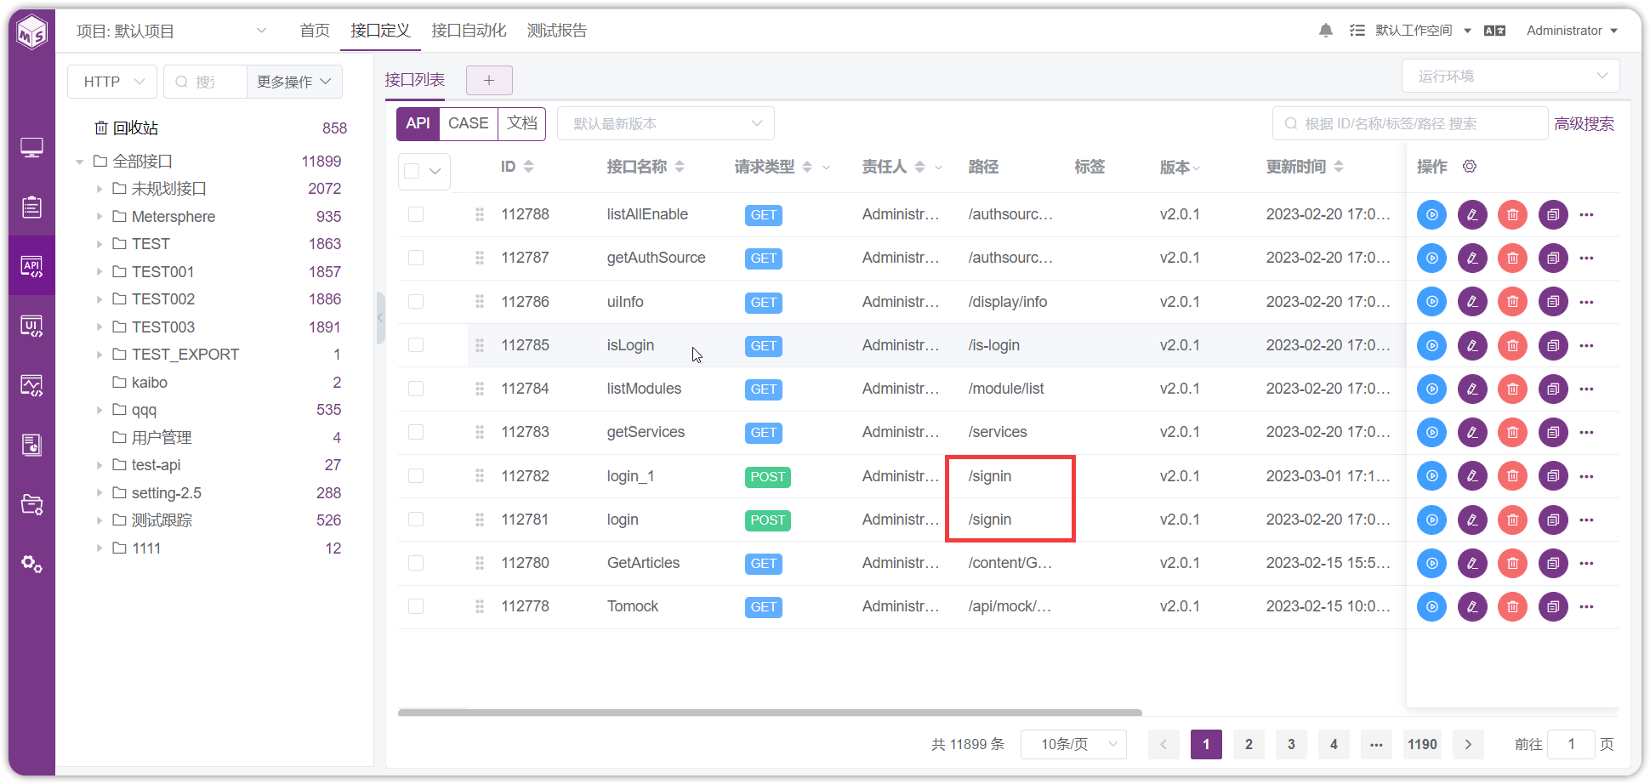Tick the select-all checkbox in table header
Image resolution: width=1650 pixels, height=784 pixels.
click(x=412, y=171)
